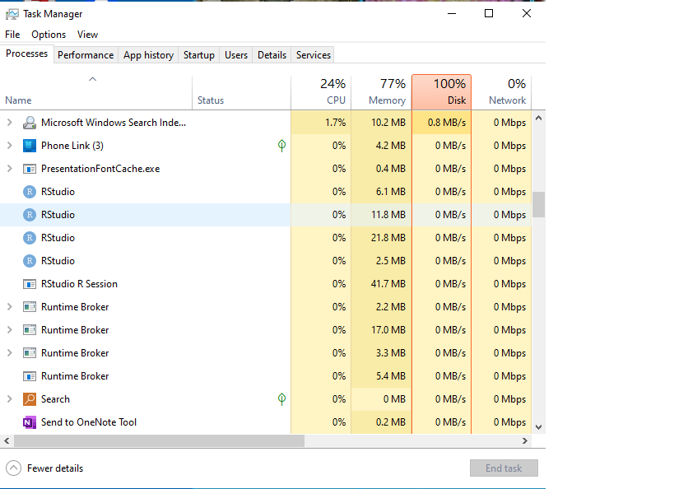This screenshot has width=674, height=489.
Task: Sort processes by Memory column header
Action: coord(381,92)
